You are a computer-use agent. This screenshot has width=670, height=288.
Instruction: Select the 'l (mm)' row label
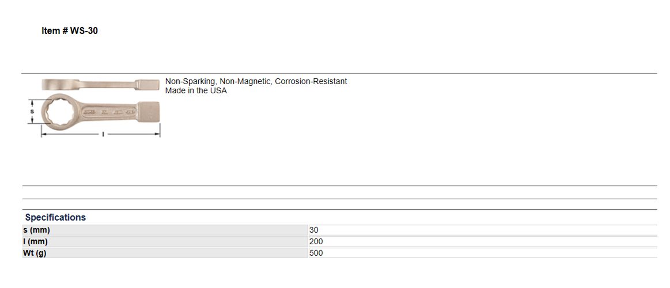[36, 241]
